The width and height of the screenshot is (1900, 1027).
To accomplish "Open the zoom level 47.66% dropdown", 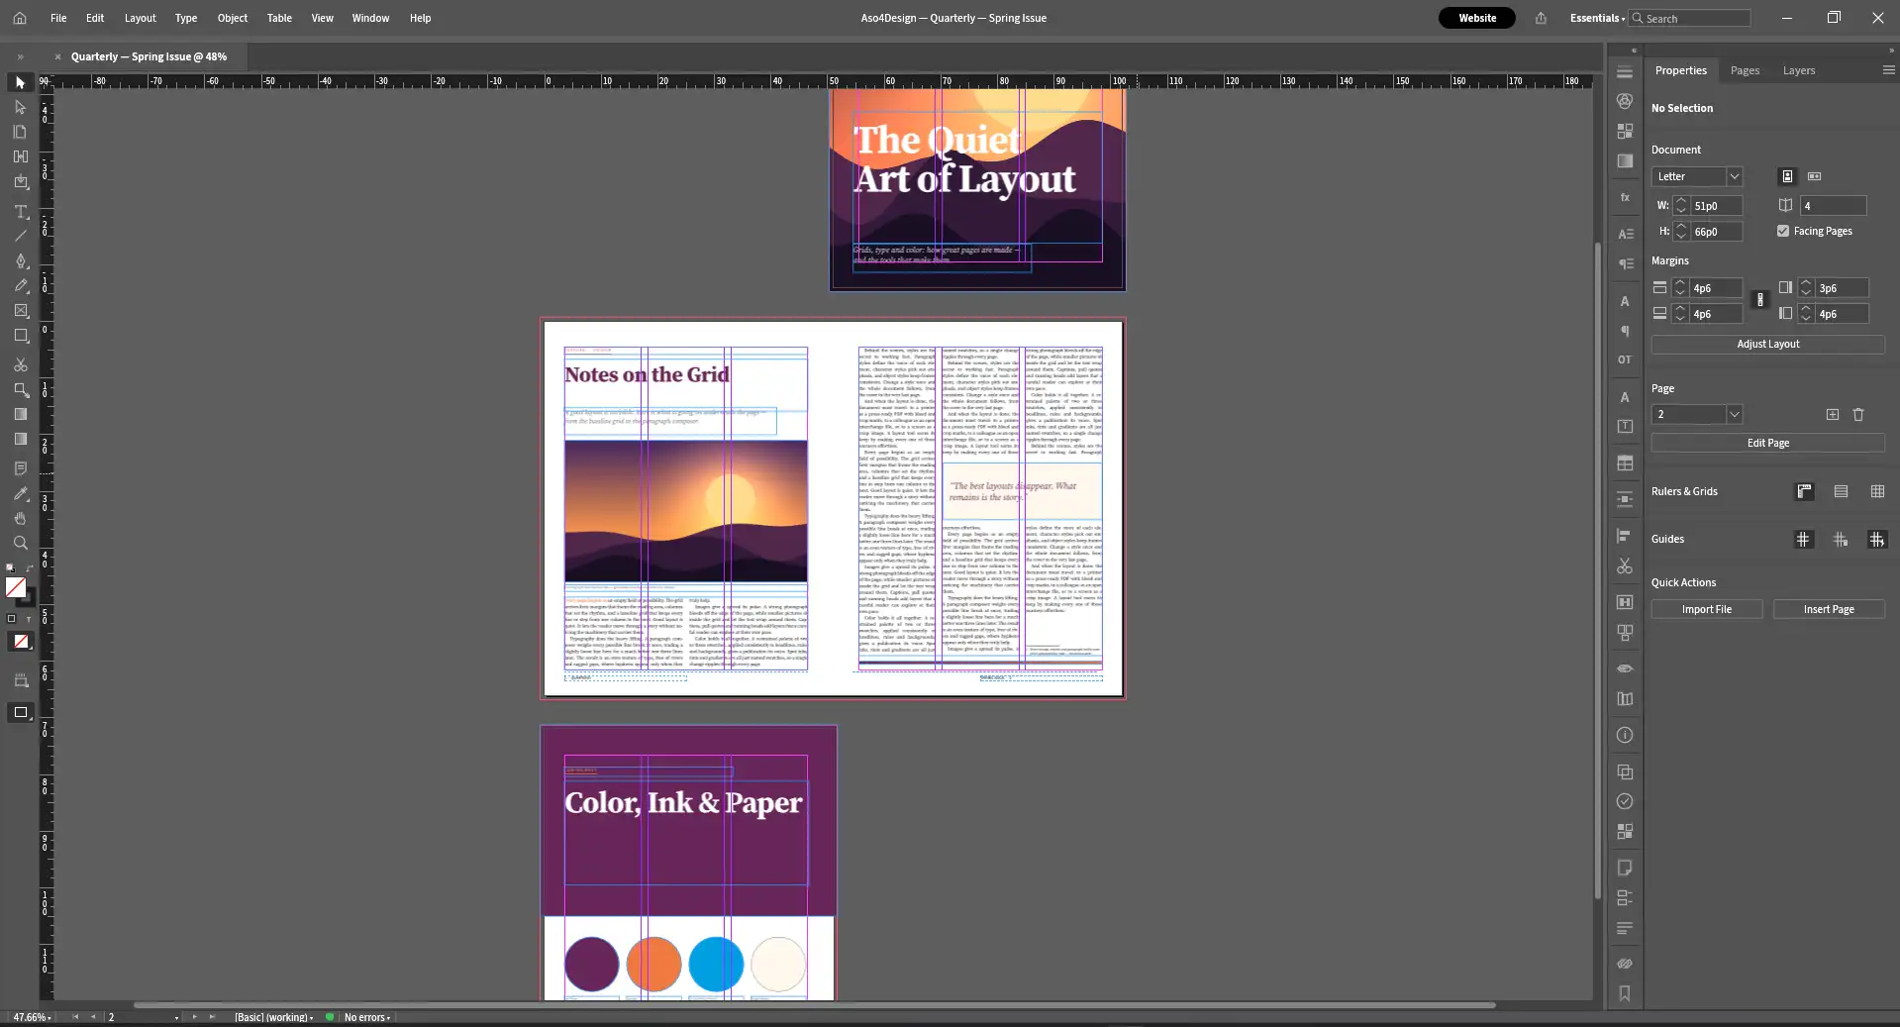I will pyautogui.click(x=32, y=1017).
